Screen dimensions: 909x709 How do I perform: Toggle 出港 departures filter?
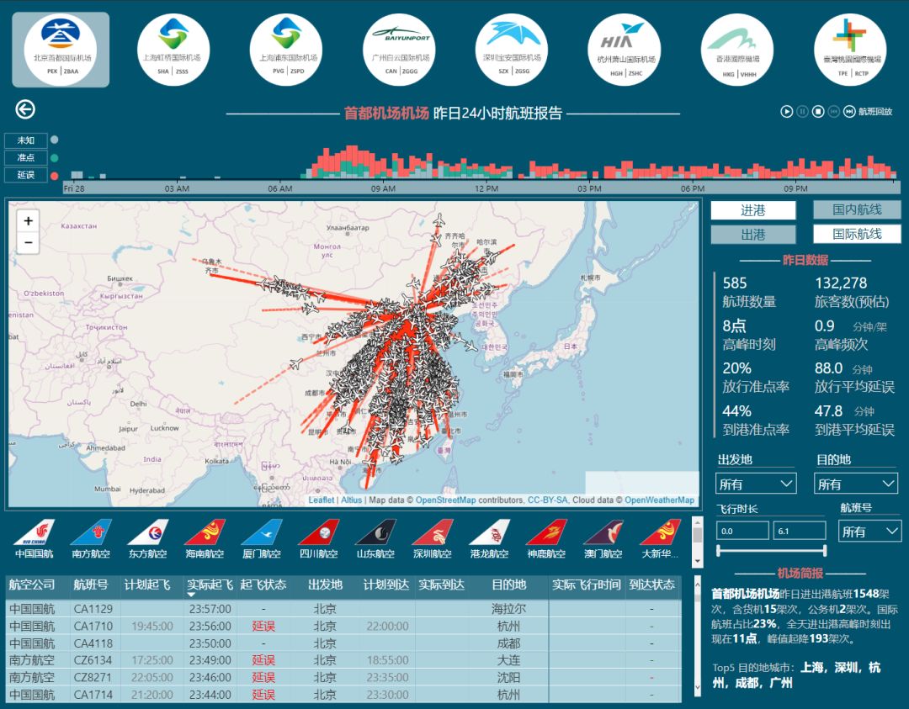pyautogui.click(x=752, y=235)
